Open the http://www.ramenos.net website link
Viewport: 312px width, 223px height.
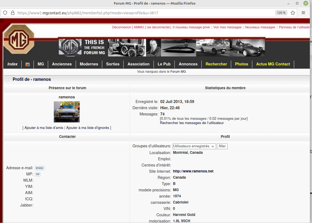[x=193, y=171]
